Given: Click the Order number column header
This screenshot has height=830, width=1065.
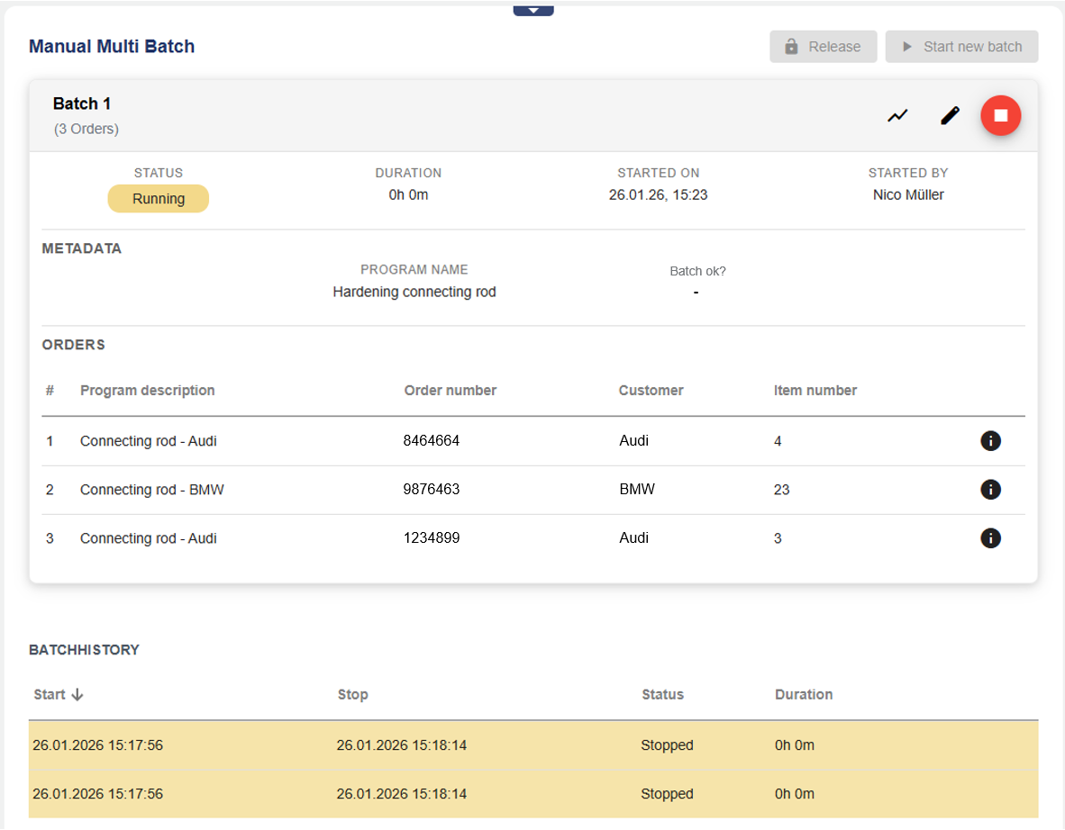Looking at the screenshot, I should click(450, 391).
